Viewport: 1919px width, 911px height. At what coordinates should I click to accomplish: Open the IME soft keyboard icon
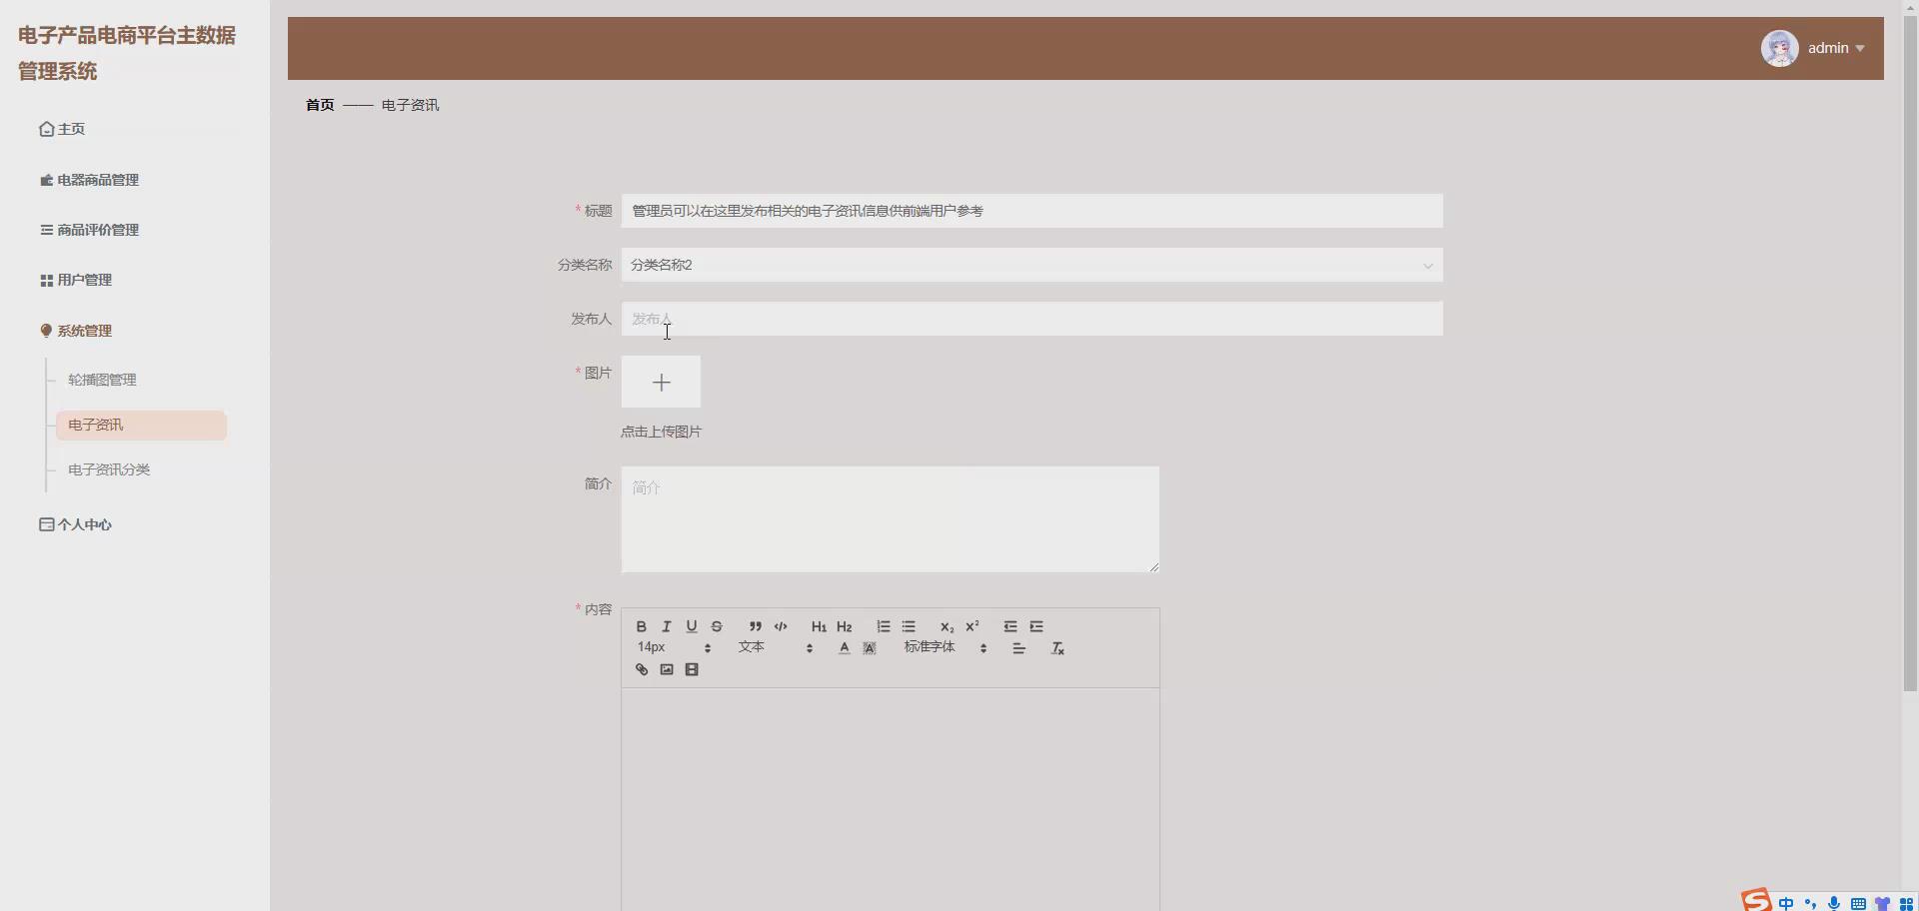point(1858,903)
